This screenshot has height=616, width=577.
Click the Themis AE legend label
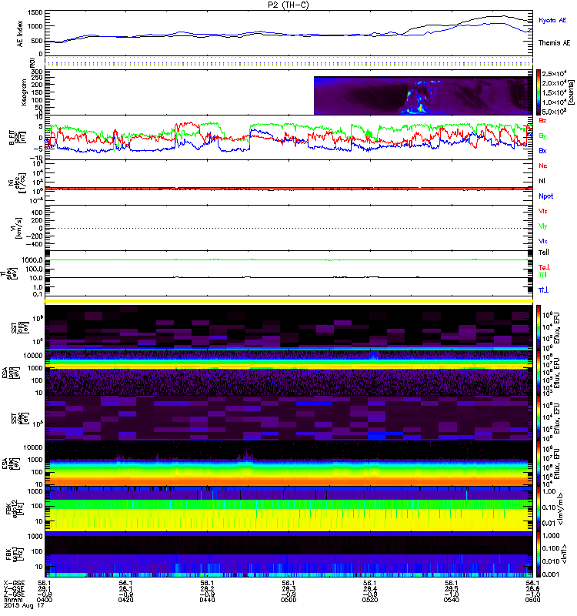[x=552, y=45]
